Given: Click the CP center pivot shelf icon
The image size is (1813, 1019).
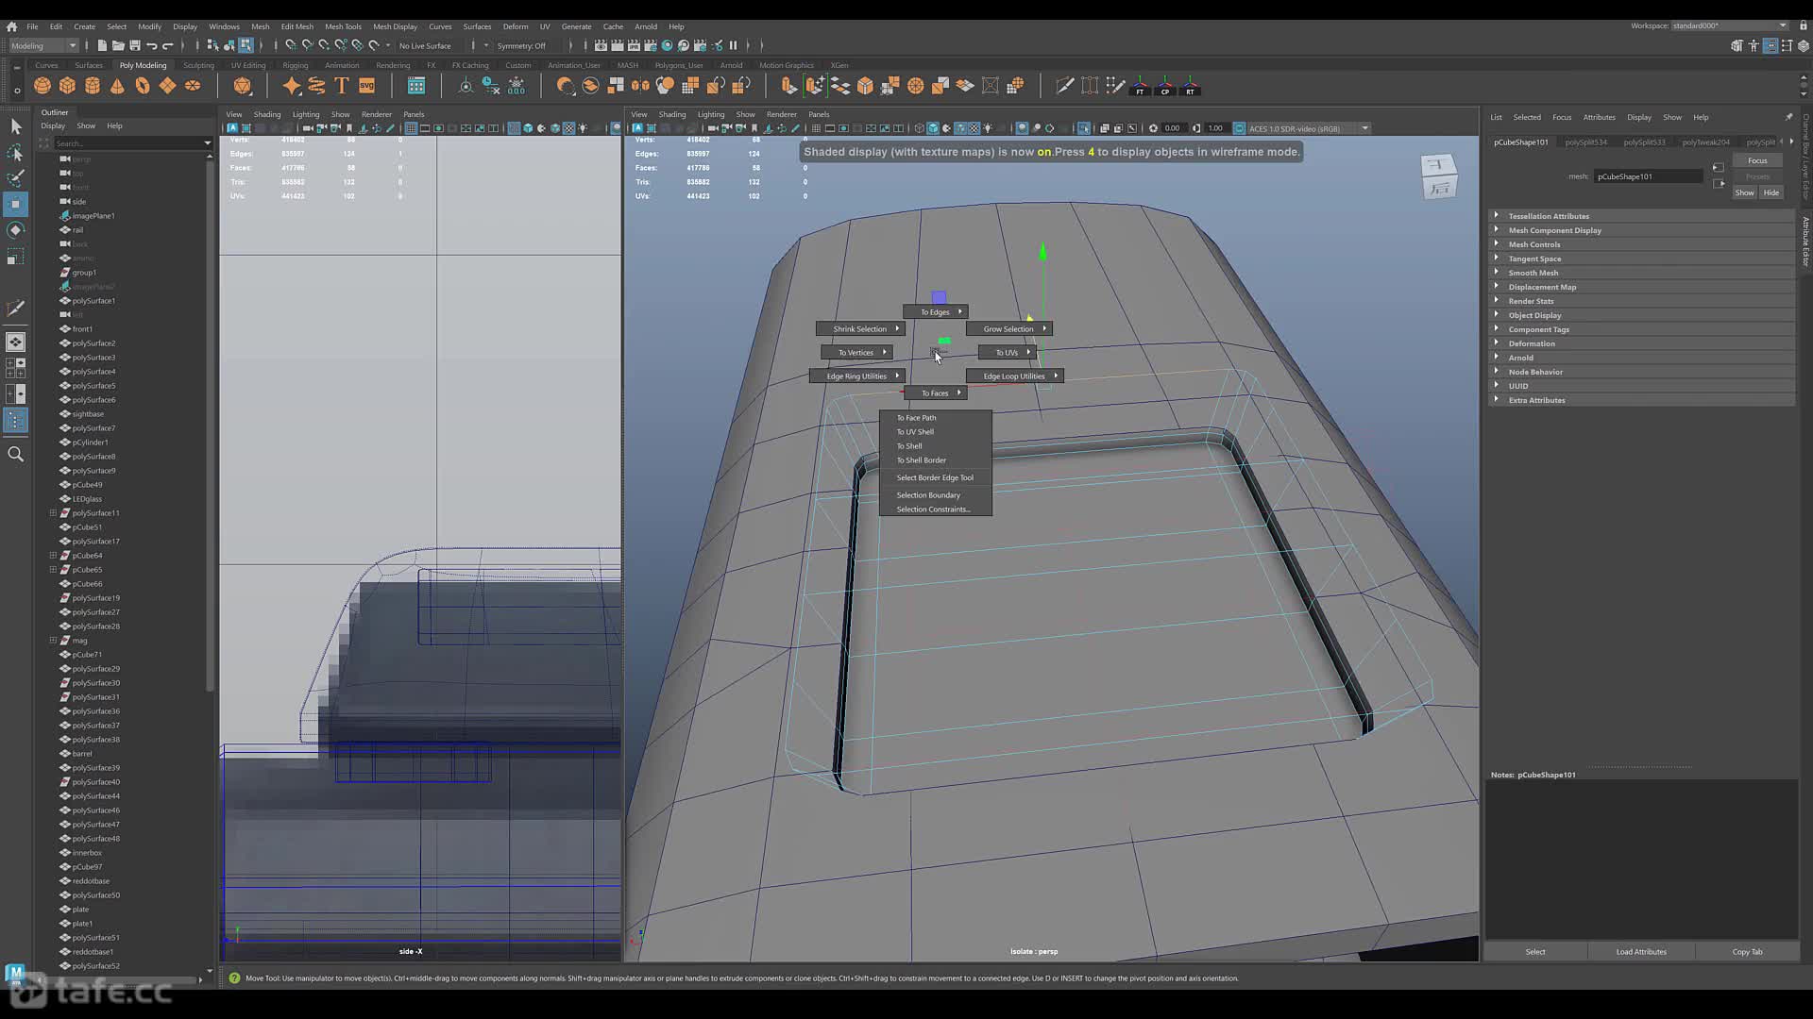Looking at the screenshot, I should pyautogui.click(x=1165, y=86).
